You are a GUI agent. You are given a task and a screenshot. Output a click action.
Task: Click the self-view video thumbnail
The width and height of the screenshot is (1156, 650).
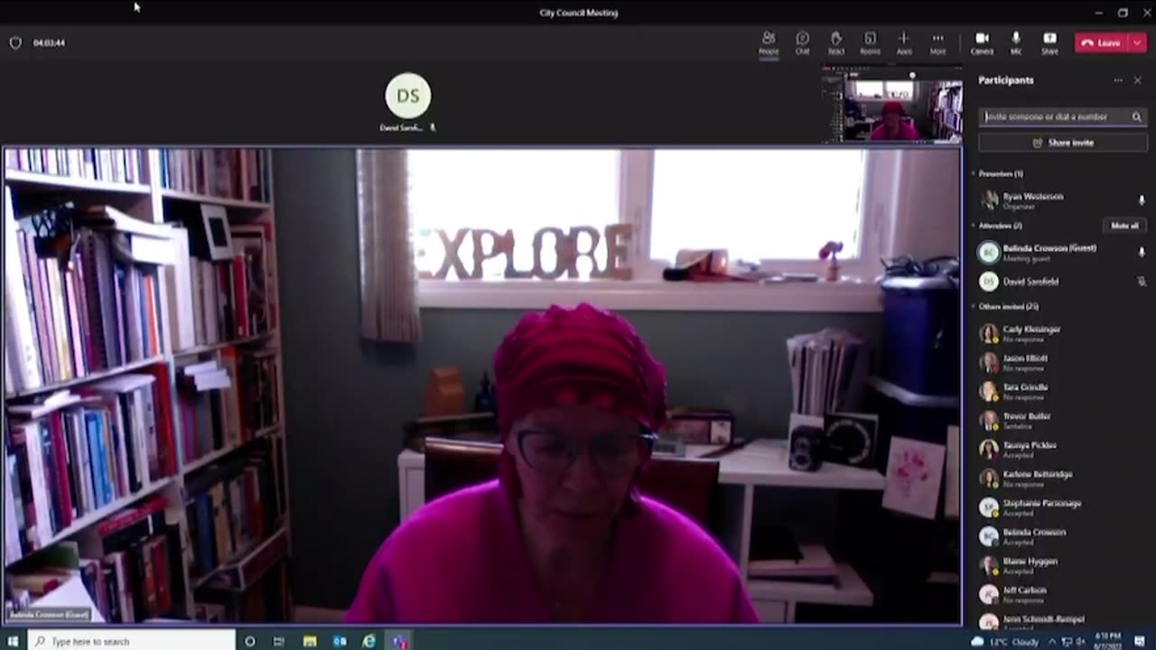click(x=892, y=106)
